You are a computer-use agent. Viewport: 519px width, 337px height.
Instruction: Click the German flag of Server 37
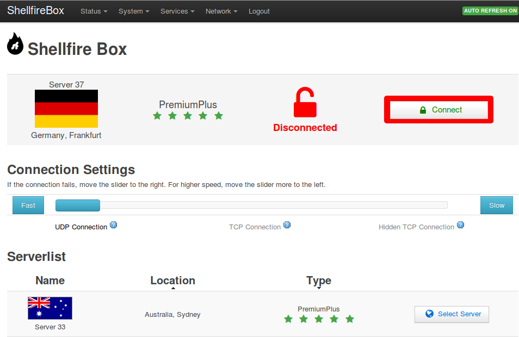coord(66,109)
